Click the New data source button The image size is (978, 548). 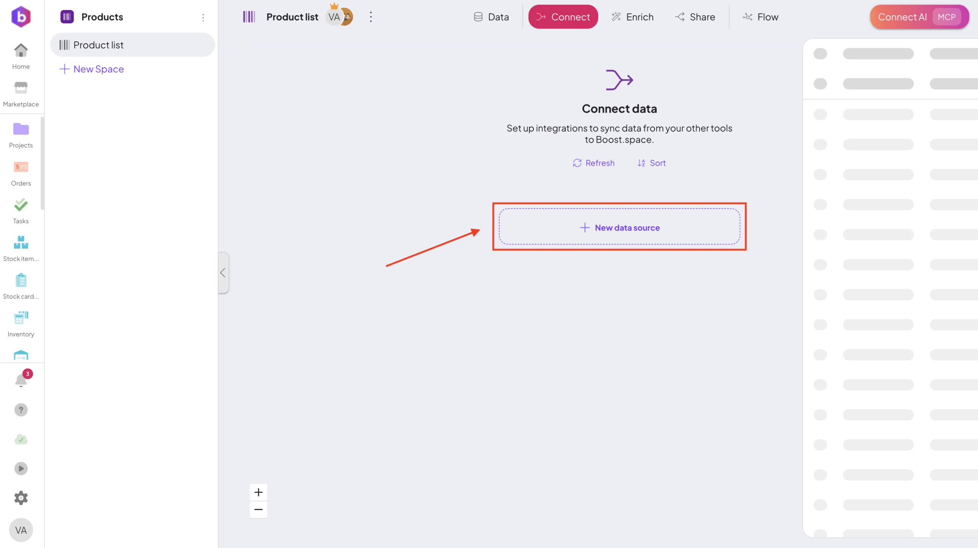pyautogui.click(x=619, y=227)
